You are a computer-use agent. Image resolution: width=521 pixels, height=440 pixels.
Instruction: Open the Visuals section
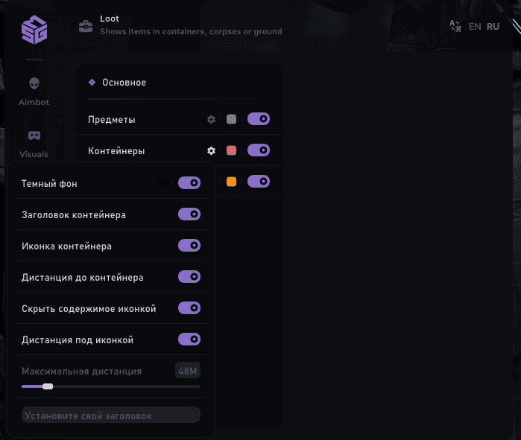point(34,143)
